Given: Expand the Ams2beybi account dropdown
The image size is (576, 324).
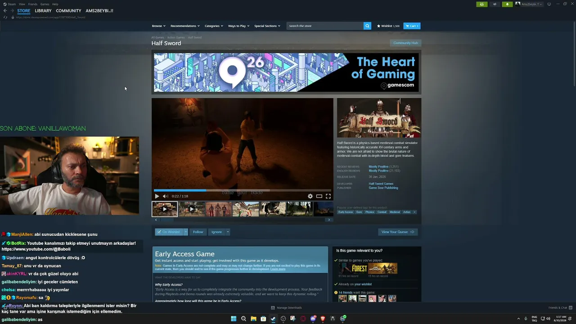Looking at the screenshot, I should click(530, 4).
